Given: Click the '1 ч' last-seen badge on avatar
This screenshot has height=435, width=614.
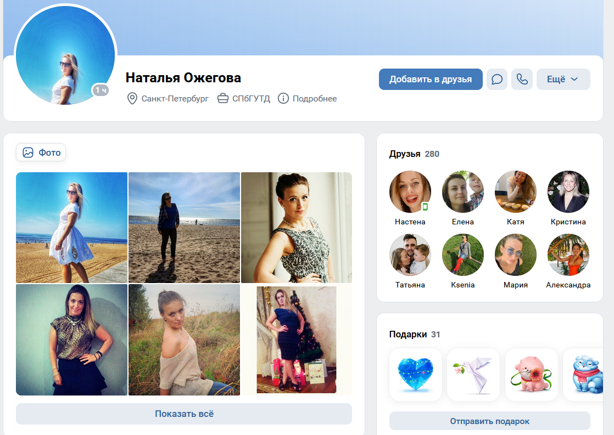Looking at the screenshot, I should [101, 90].
